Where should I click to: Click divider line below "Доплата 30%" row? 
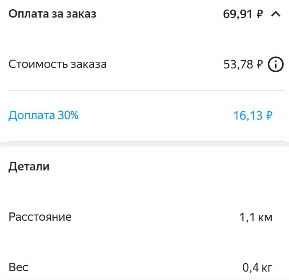coord(144,141)
